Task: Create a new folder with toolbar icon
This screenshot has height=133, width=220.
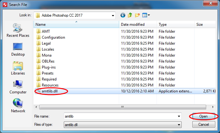Action: 137,15
